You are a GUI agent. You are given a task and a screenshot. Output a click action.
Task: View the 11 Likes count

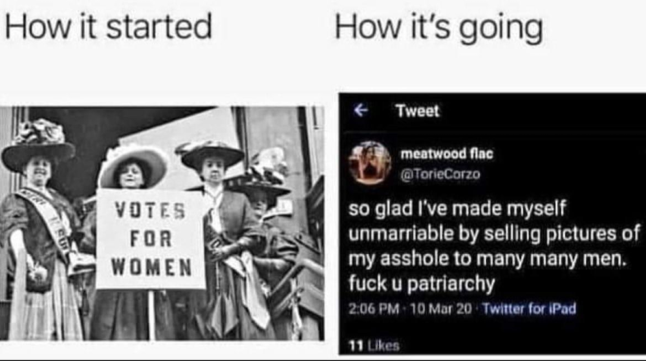[374, 345]
